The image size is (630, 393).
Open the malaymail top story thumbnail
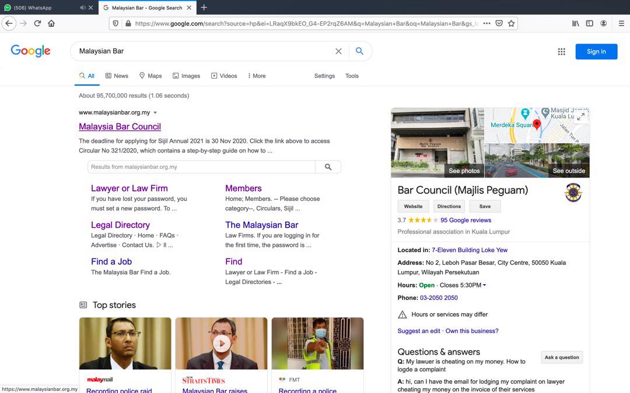click(125, 344)
